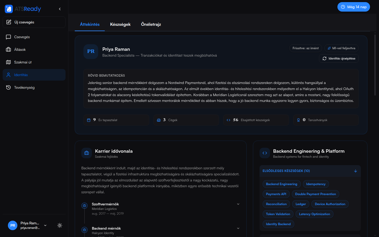Viewport: 379px width, 237px height.
Task: Click the Meridian Logistics company name
Action: coord(104,209)
